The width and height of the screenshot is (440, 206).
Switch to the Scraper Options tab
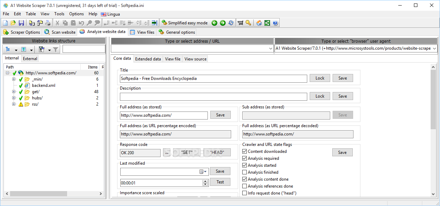(22, 32)
